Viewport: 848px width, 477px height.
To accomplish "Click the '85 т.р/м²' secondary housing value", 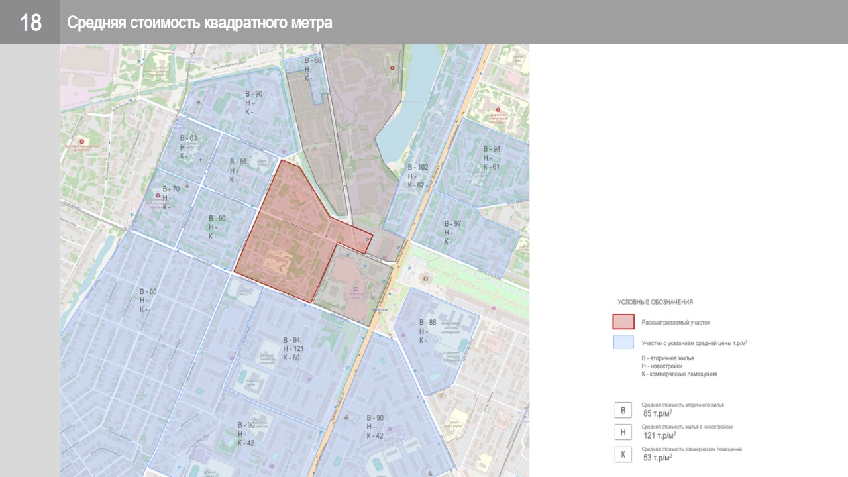I will (657, 413).
